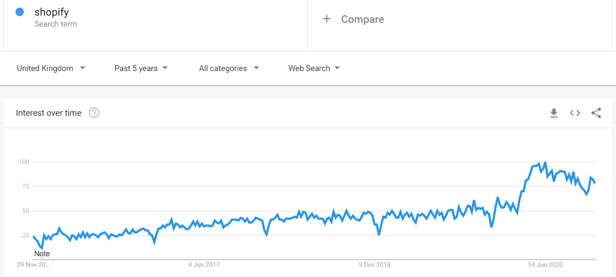Click the 4 Jun 2017 axis label

click(x=204, y=265)
